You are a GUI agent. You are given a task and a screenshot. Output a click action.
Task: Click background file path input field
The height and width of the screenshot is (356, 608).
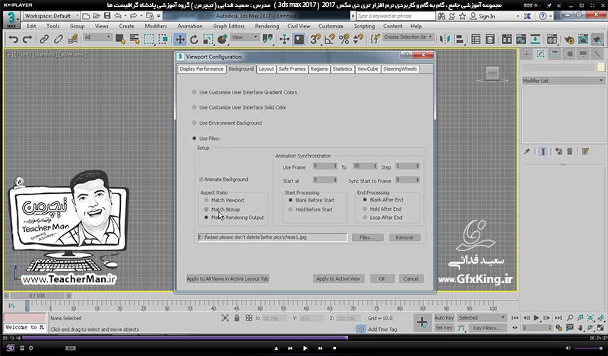click(x=273, y=237)
